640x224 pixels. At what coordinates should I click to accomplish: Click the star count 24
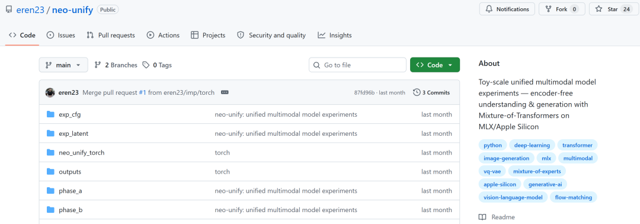coord(626,9)
